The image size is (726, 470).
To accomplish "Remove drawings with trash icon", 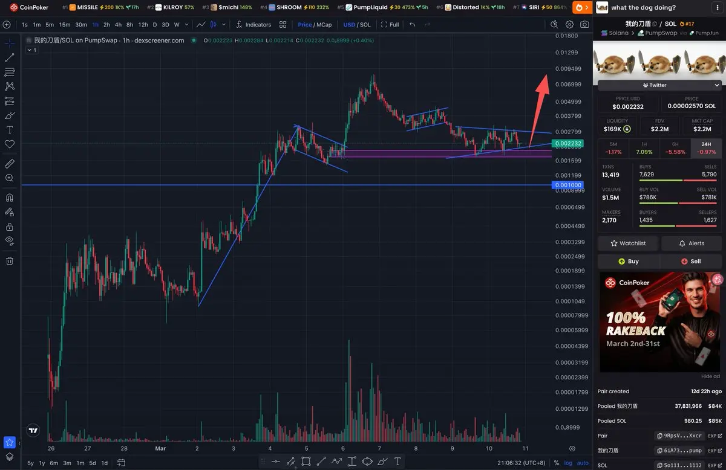I will [x=10, y=260].
